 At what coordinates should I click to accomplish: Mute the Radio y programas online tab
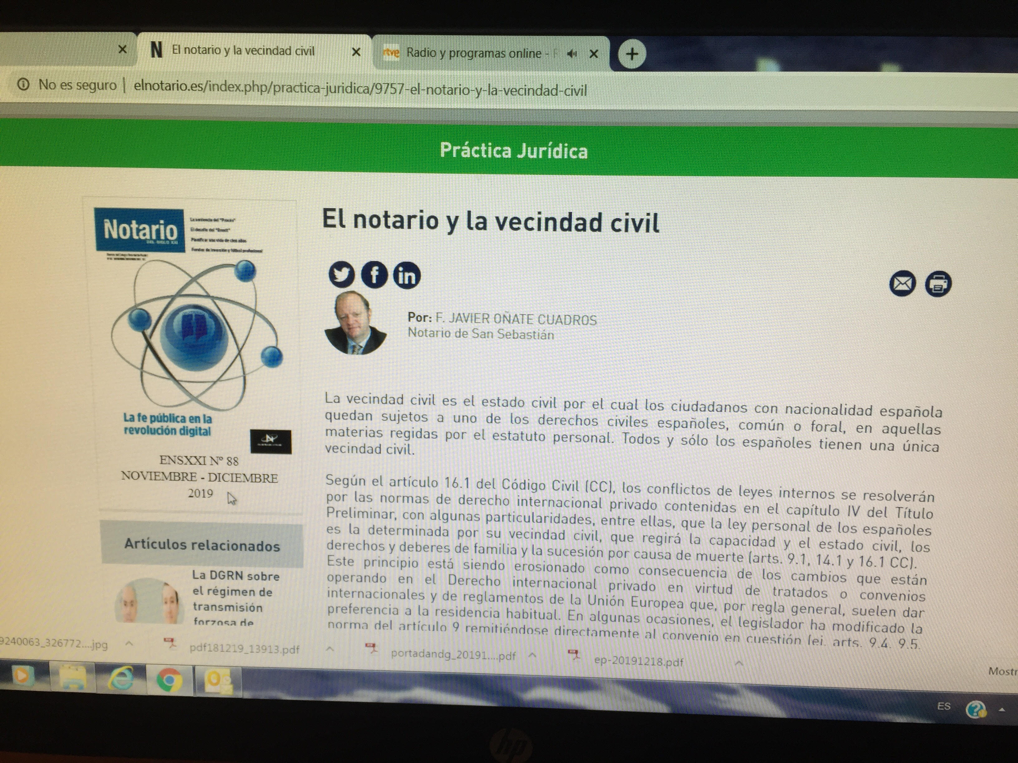(572, 54)
